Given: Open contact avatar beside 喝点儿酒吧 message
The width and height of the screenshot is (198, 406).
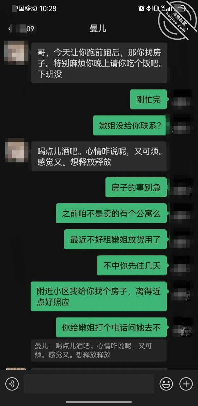Looking at the screenshot, I should pyautogui.click(x=14, y=150).
